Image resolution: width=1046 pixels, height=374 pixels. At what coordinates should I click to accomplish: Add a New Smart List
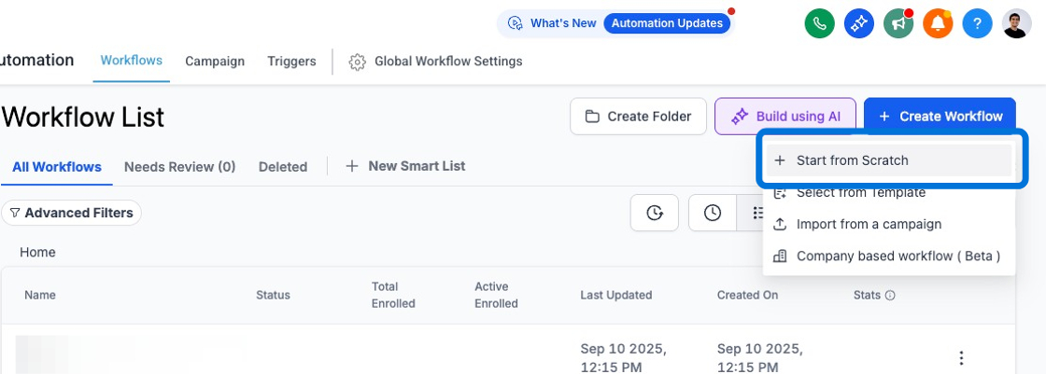(405, 166)
